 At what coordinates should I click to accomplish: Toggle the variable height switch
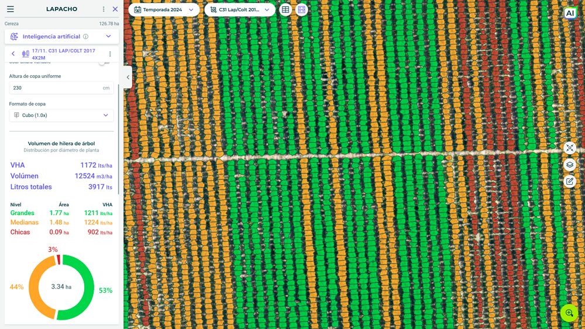click(x=104, y=63)
